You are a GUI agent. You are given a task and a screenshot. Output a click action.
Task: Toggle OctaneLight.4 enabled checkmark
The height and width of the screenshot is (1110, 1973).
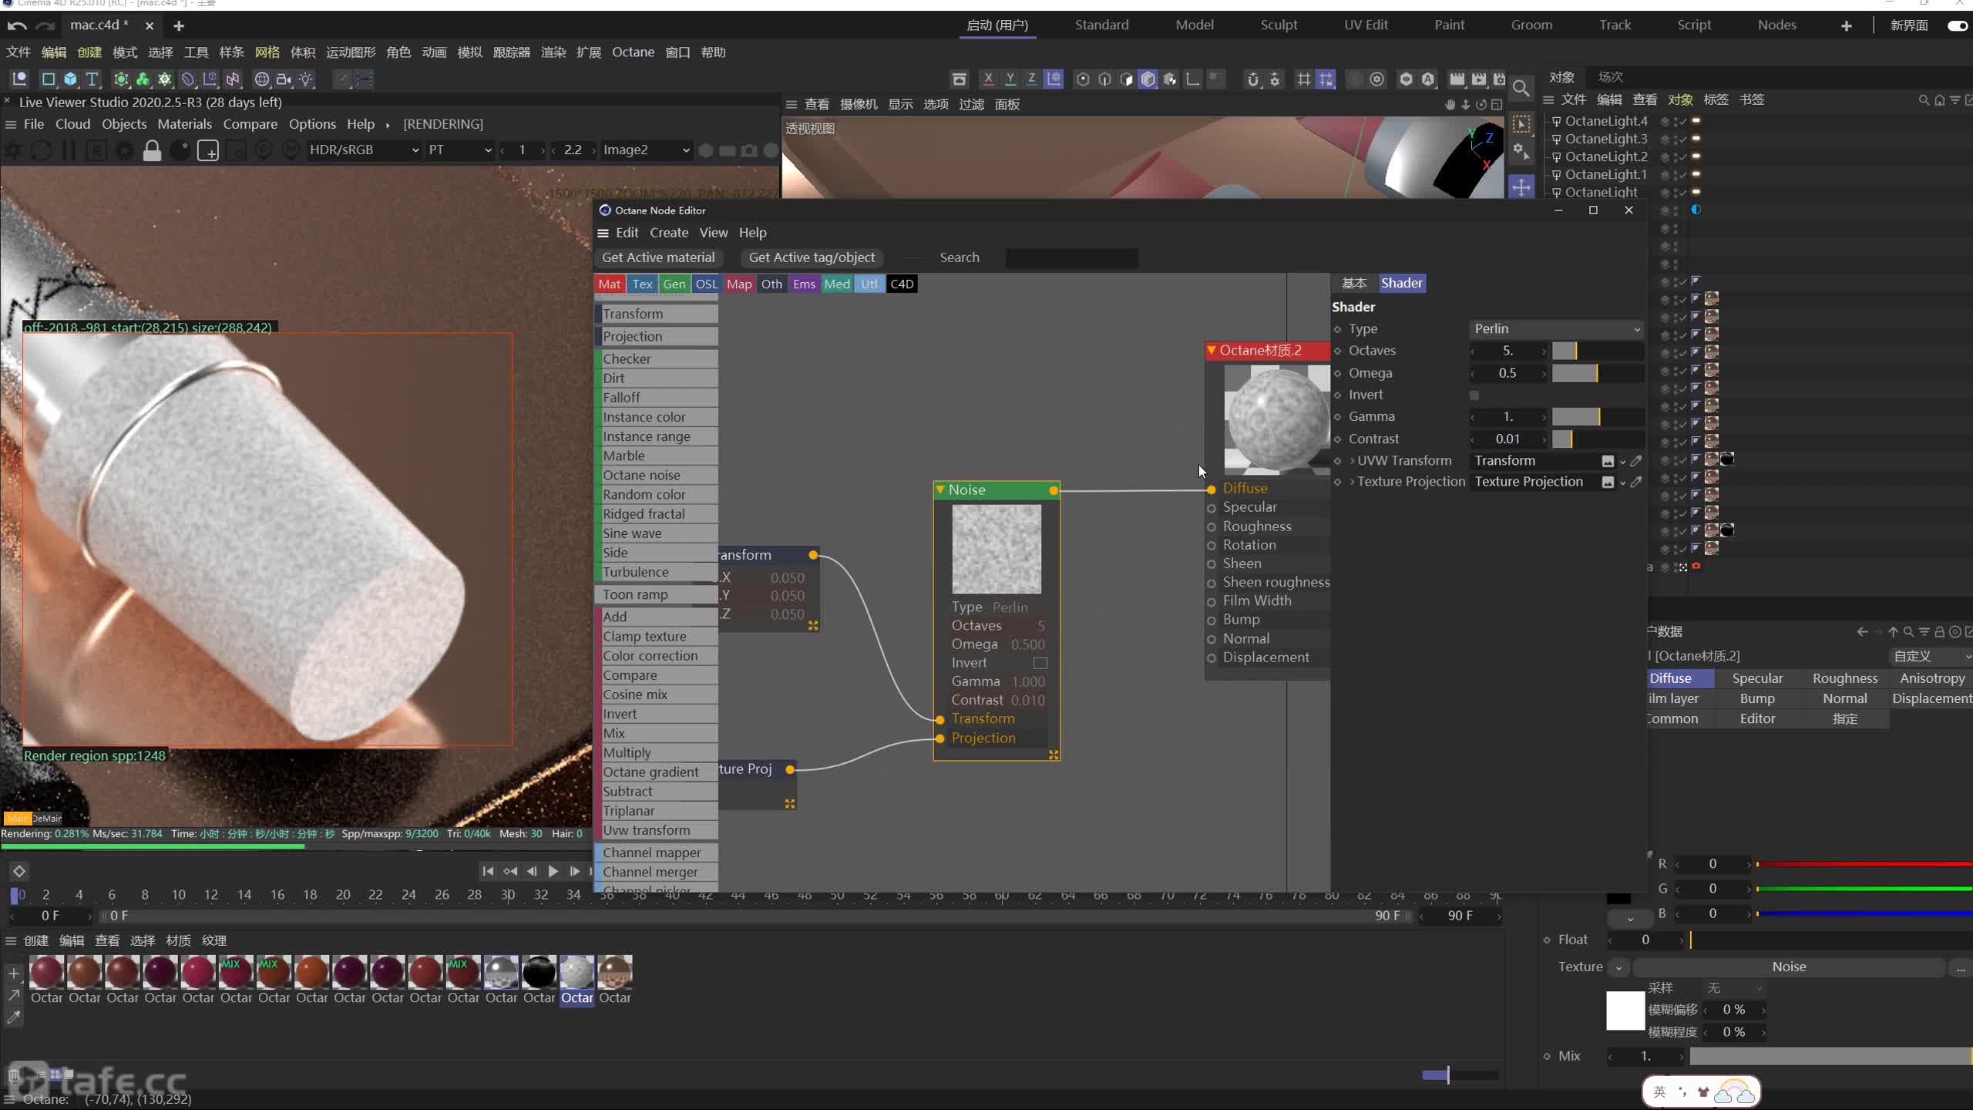pyautogui.click(x=1683, y=121)
